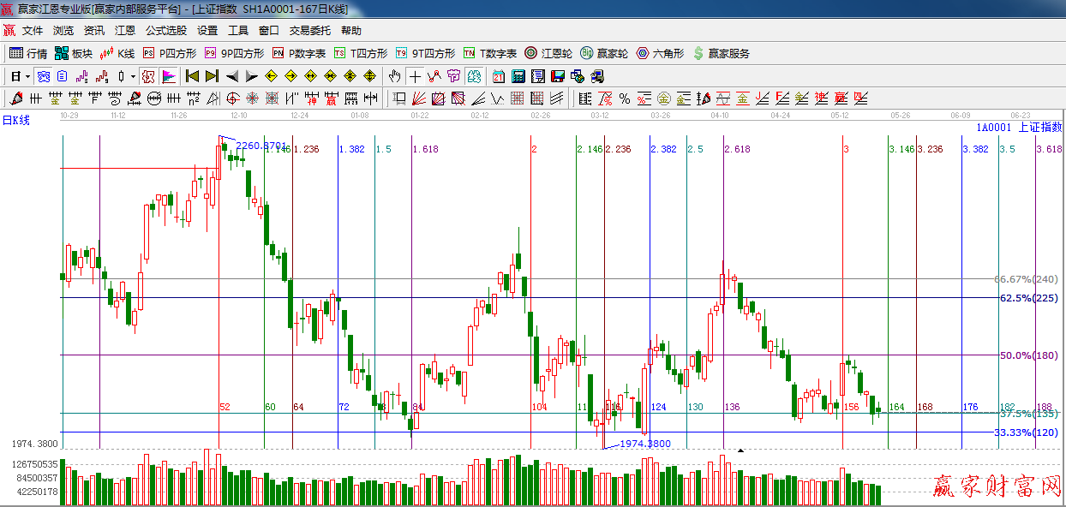Select the percent sign drawing tool
The width and height of the screenshot is (1066, 507).
point(624,98)
